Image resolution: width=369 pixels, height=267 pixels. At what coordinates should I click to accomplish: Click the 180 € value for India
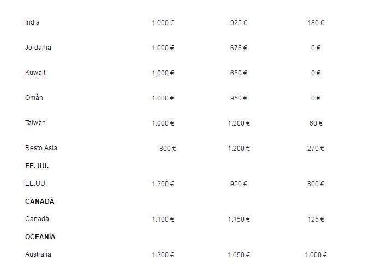click(316, 23)
